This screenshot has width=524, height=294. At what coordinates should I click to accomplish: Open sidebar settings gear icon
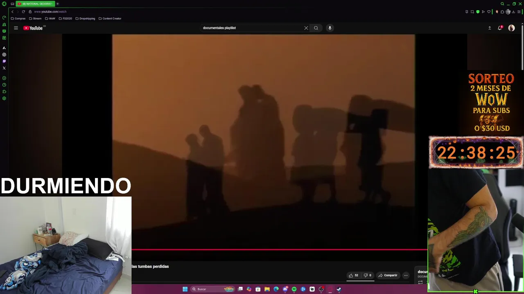4,98
